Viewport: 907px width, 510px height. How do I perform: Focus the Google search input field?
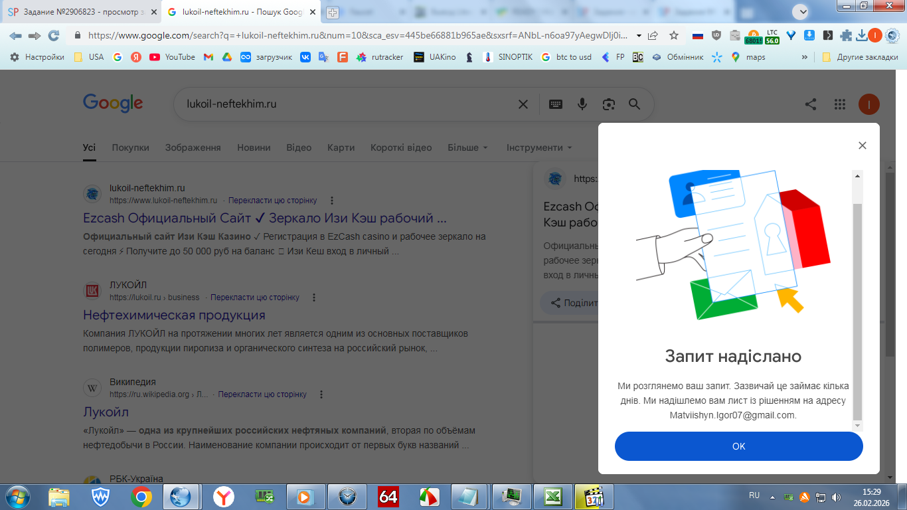348,104
